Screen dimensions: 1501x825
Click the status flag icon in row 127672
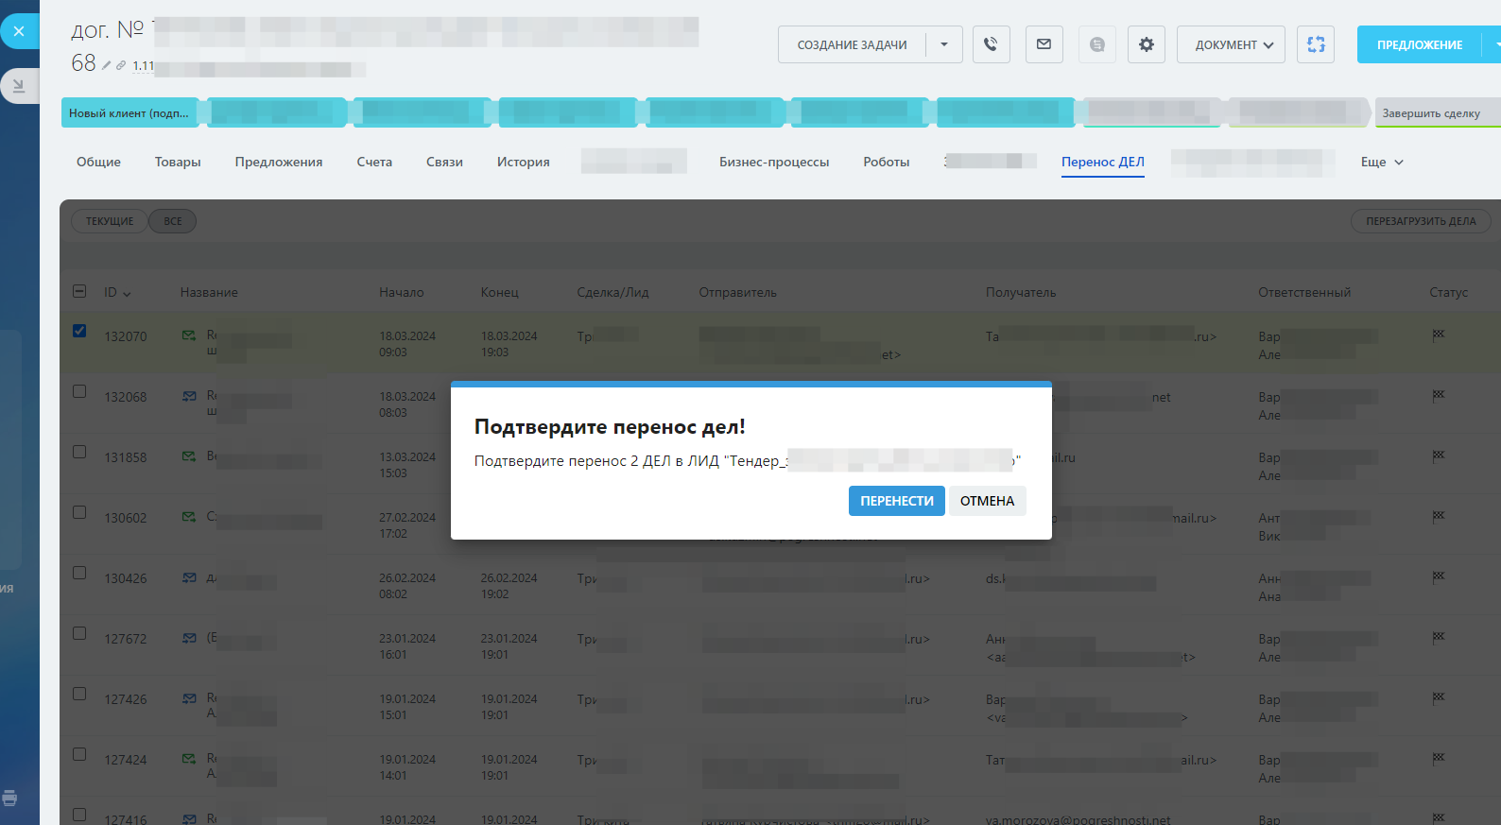tap(1439, 637)
